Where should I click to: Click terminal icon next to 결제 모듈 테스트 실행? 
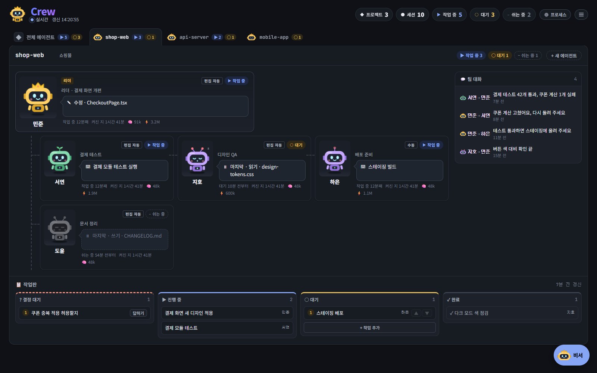88,167
